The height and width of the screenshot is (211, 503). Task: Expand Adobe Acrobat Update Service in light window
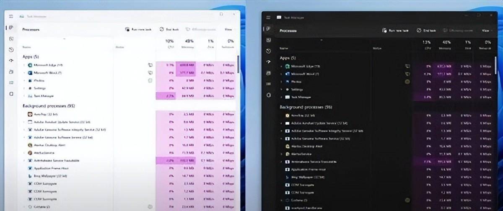[x=24, y=122]
